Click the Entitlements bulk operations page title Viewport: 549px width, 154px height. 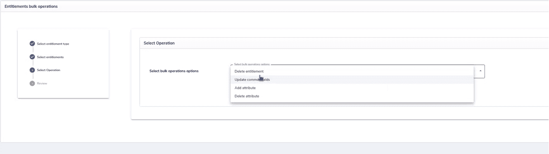(31, 6)
